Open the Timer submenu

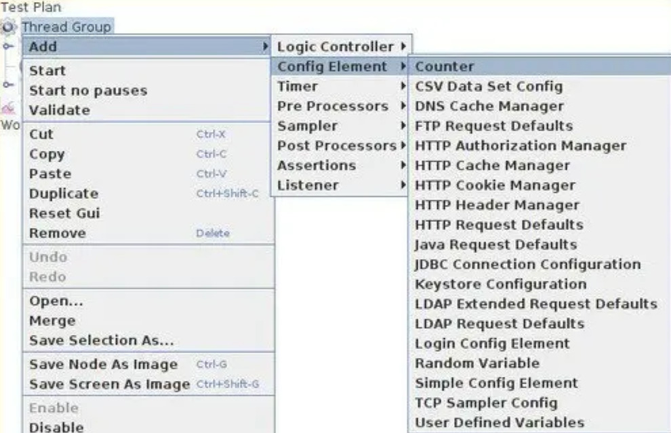[x=298, y=87]
